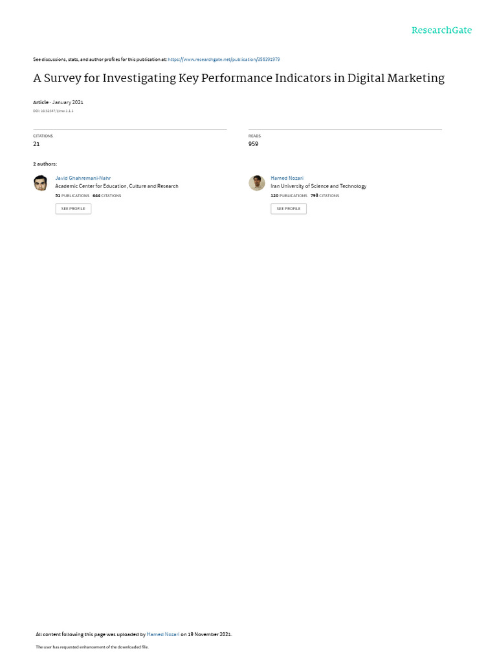
Task: Click the citations count 21
Action: (36, 144)
